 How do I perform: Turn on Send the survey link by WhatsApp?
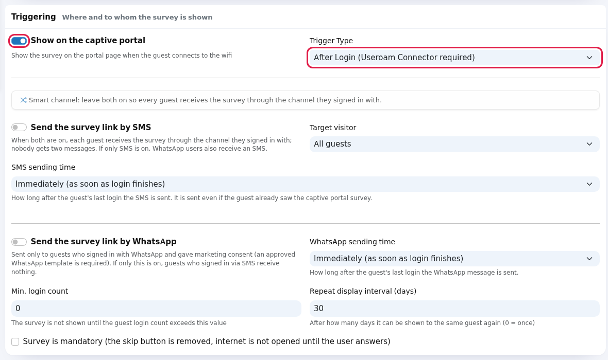pos(19,242)
